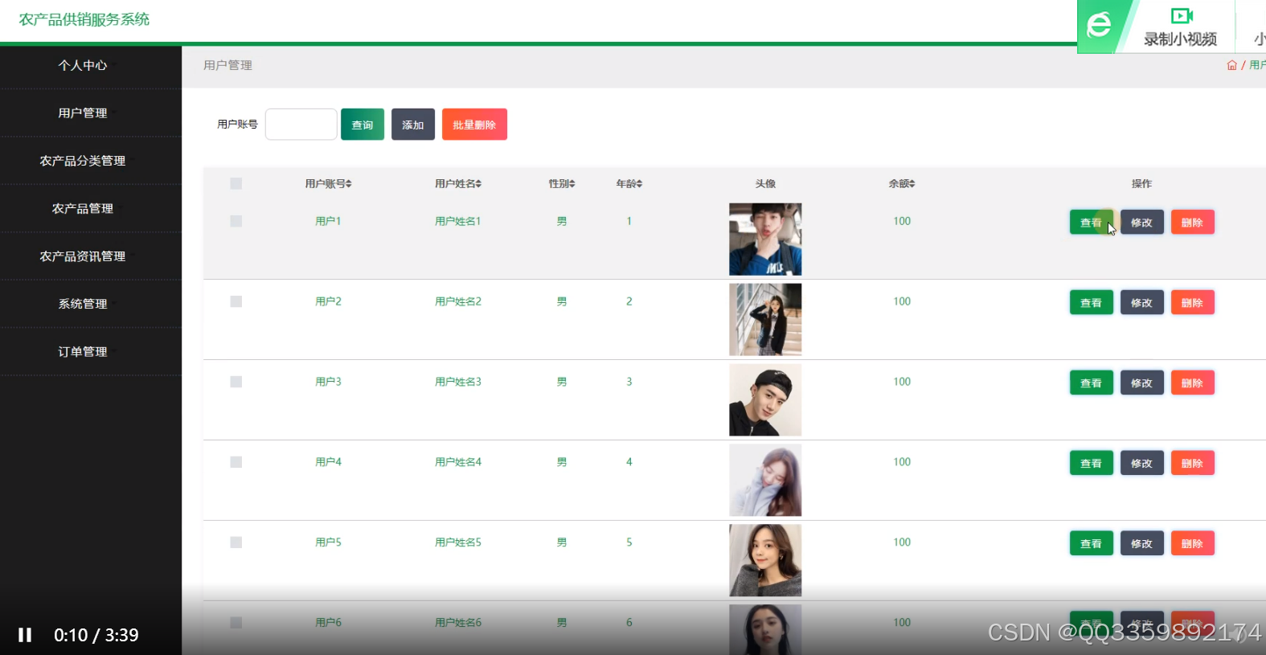Open the 用户管理 sidebar menu
This screenshot has width=1266, height=655.
click(x=83, y=113)
